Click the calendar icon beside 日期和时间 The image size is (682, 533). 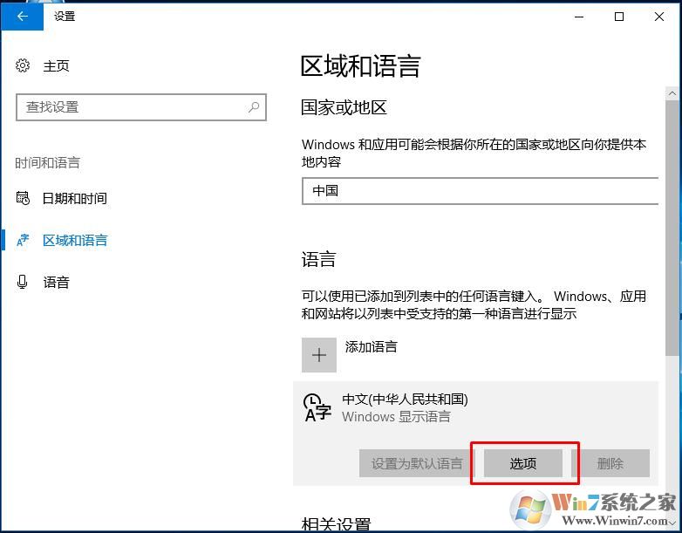[23, 198]
